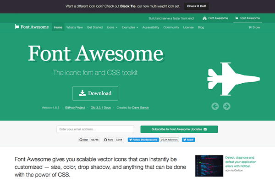Screen dimensions: 275x183
Task: Click the GitHub Star button
Action: [84, 140]
